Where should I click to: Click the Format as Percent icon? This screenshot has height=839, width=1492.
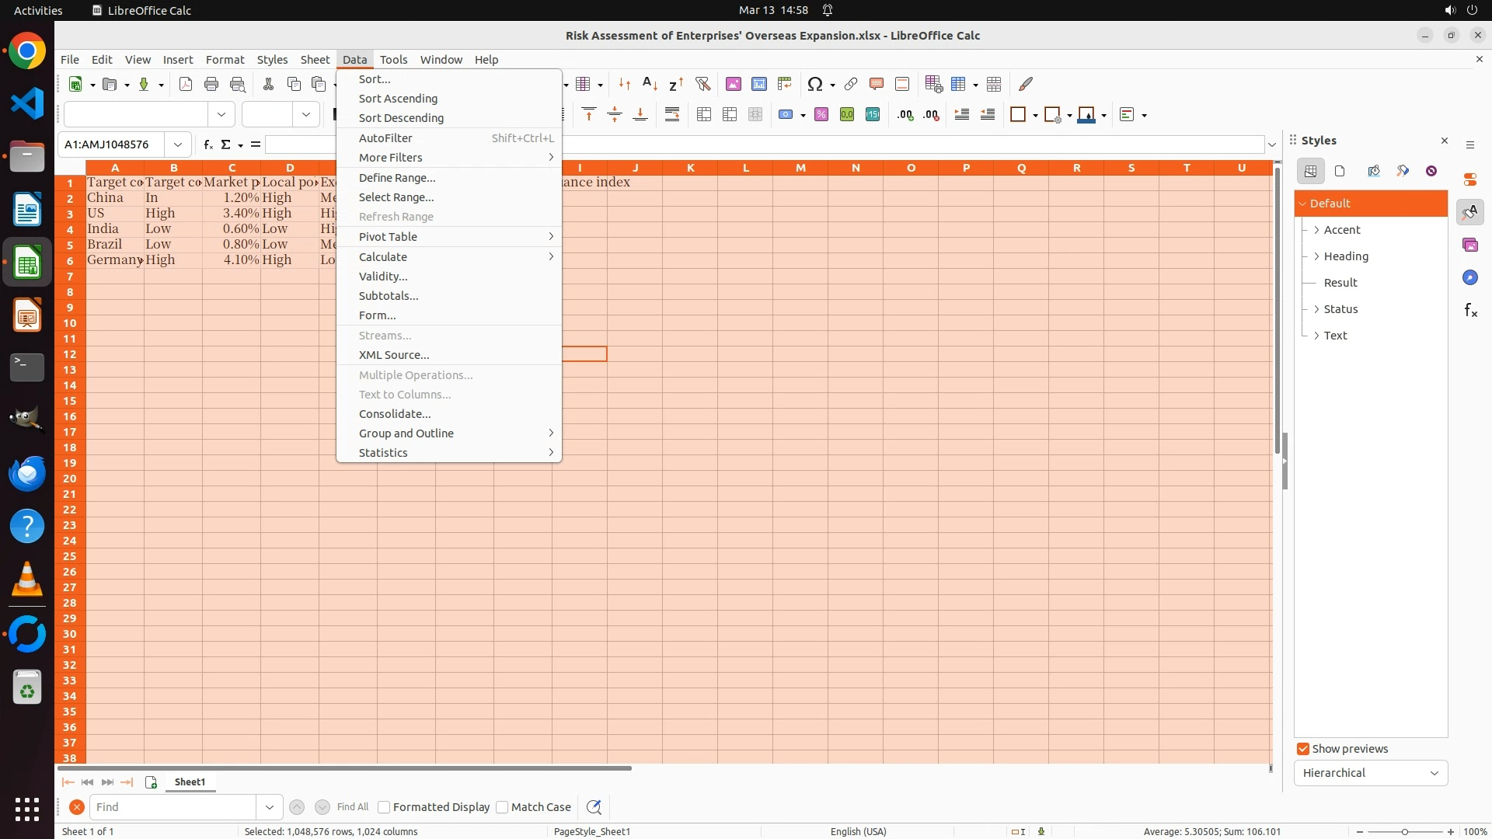pyautogui.click(x=821, y=115)
